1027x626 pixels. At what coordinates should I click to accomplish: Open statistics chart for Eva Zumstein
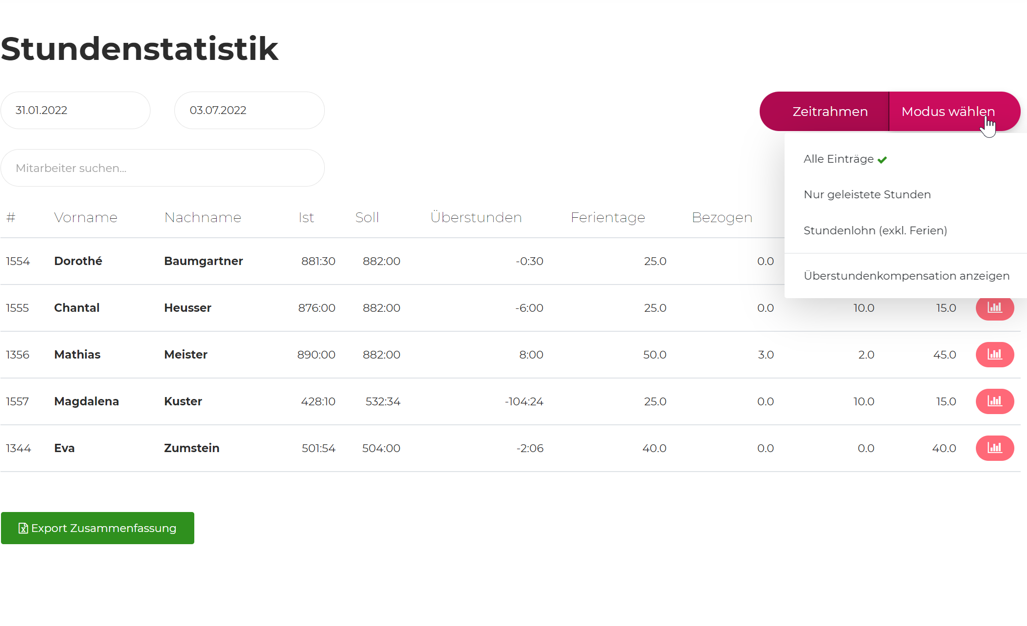click(x=994, y=448)
